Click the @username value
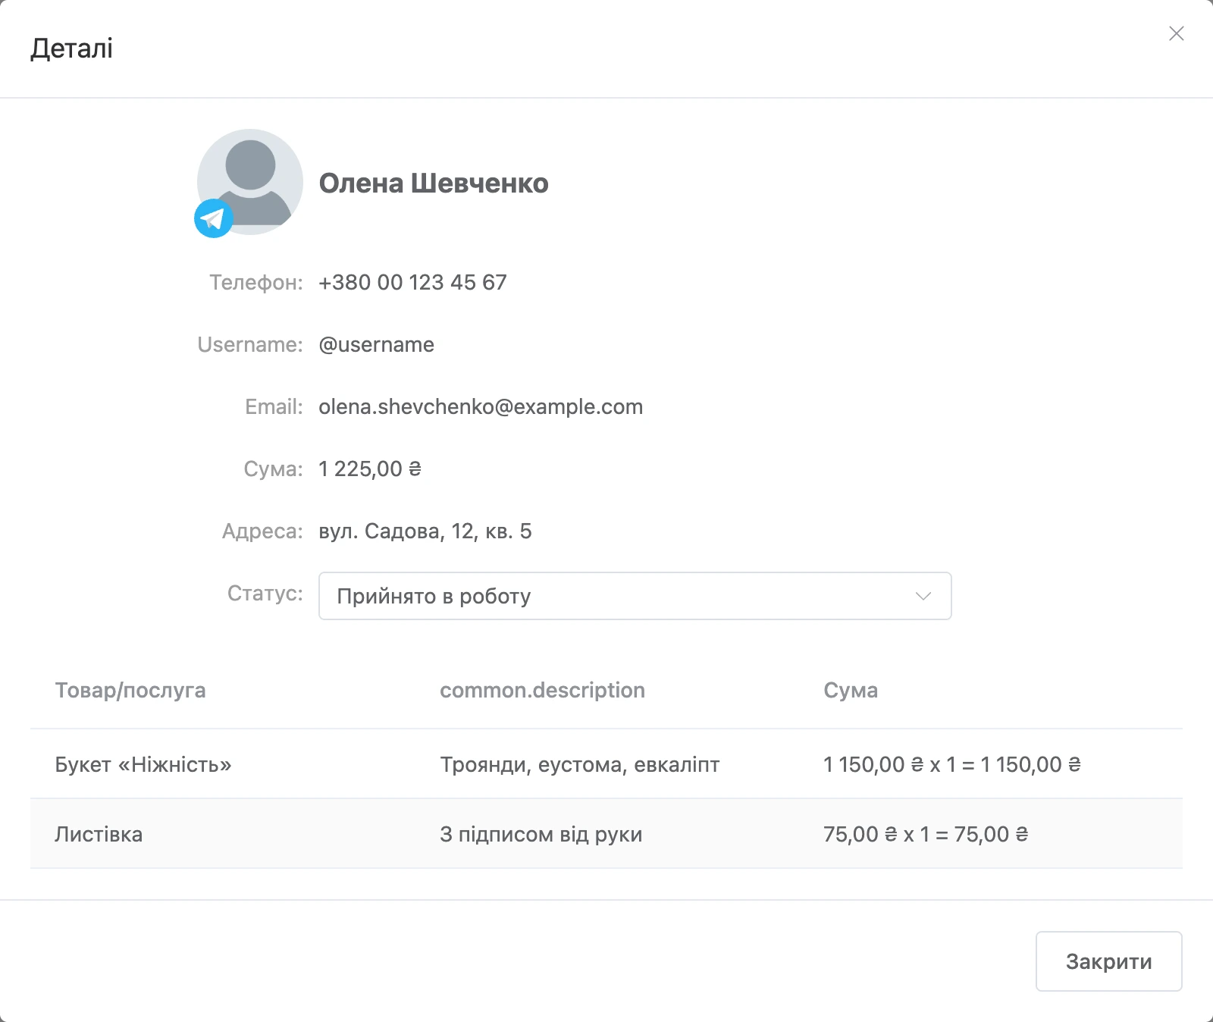 tap(376, 345)
